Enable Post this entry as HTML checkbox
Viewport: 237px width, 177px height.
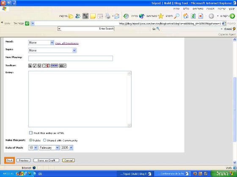30,133
